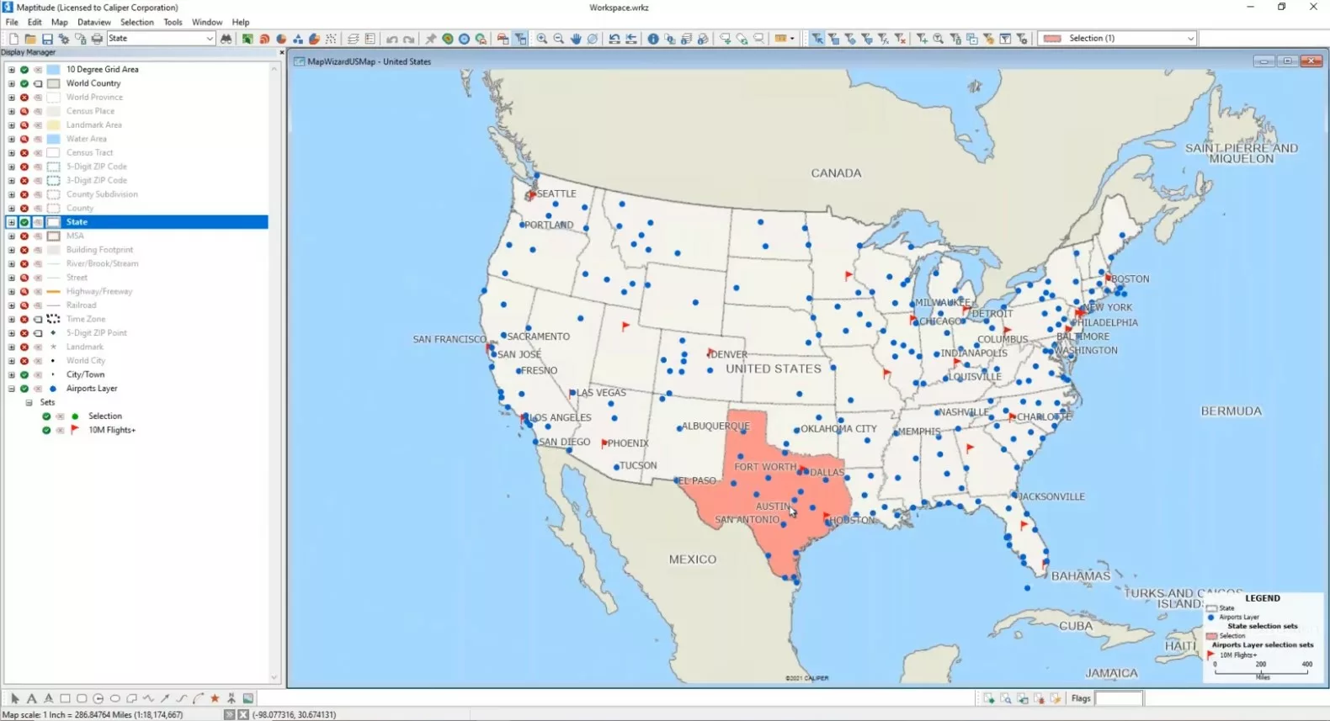Click the Zoom In magnifier tool
The height and width of the screenshot is (721, 1330).
point(541,39)
